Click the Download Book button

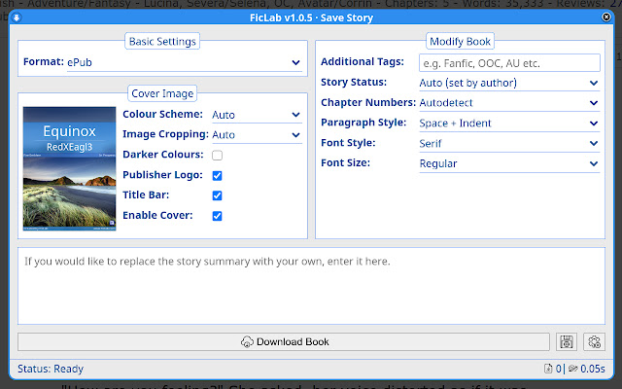284,342
